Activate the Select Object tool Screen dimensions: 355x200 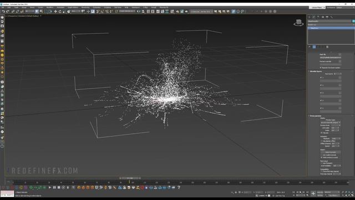point(37,11)
